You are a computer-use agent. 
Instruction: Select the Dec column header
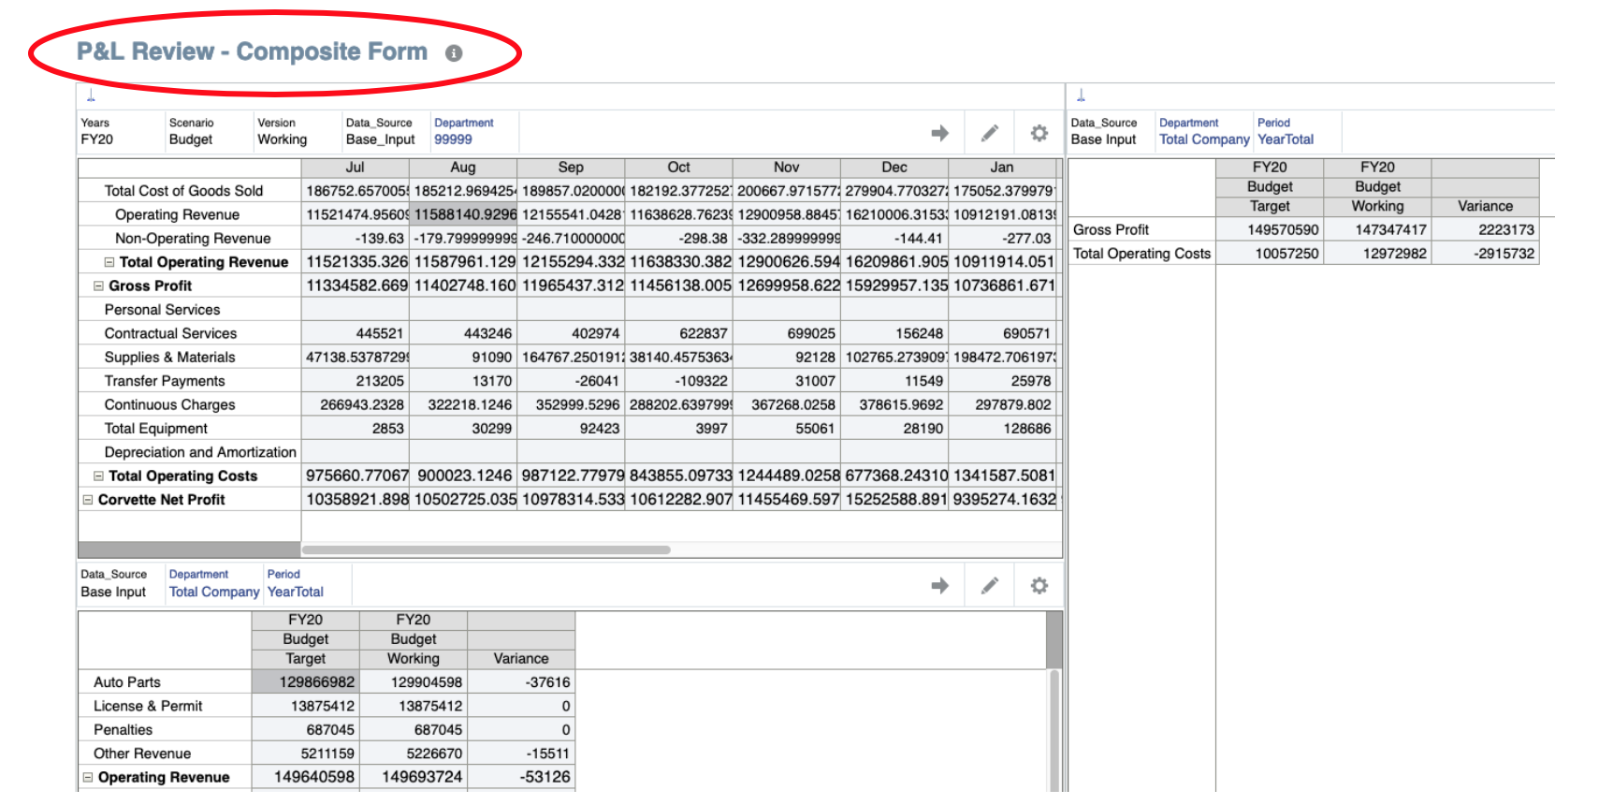tap(894, 168)
